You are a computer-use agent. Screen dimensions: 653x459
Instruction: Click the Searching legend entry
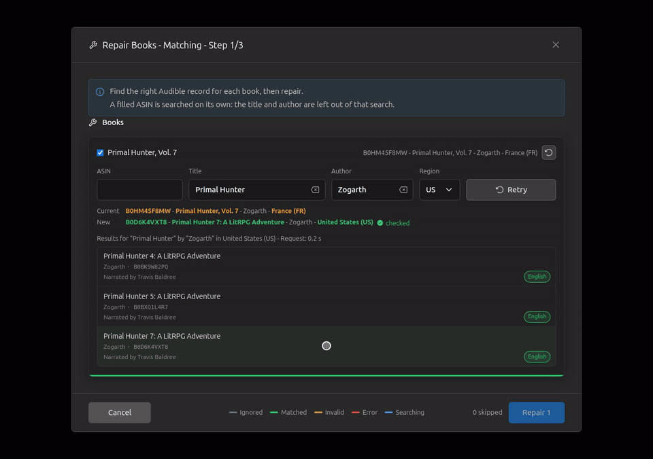404,412
